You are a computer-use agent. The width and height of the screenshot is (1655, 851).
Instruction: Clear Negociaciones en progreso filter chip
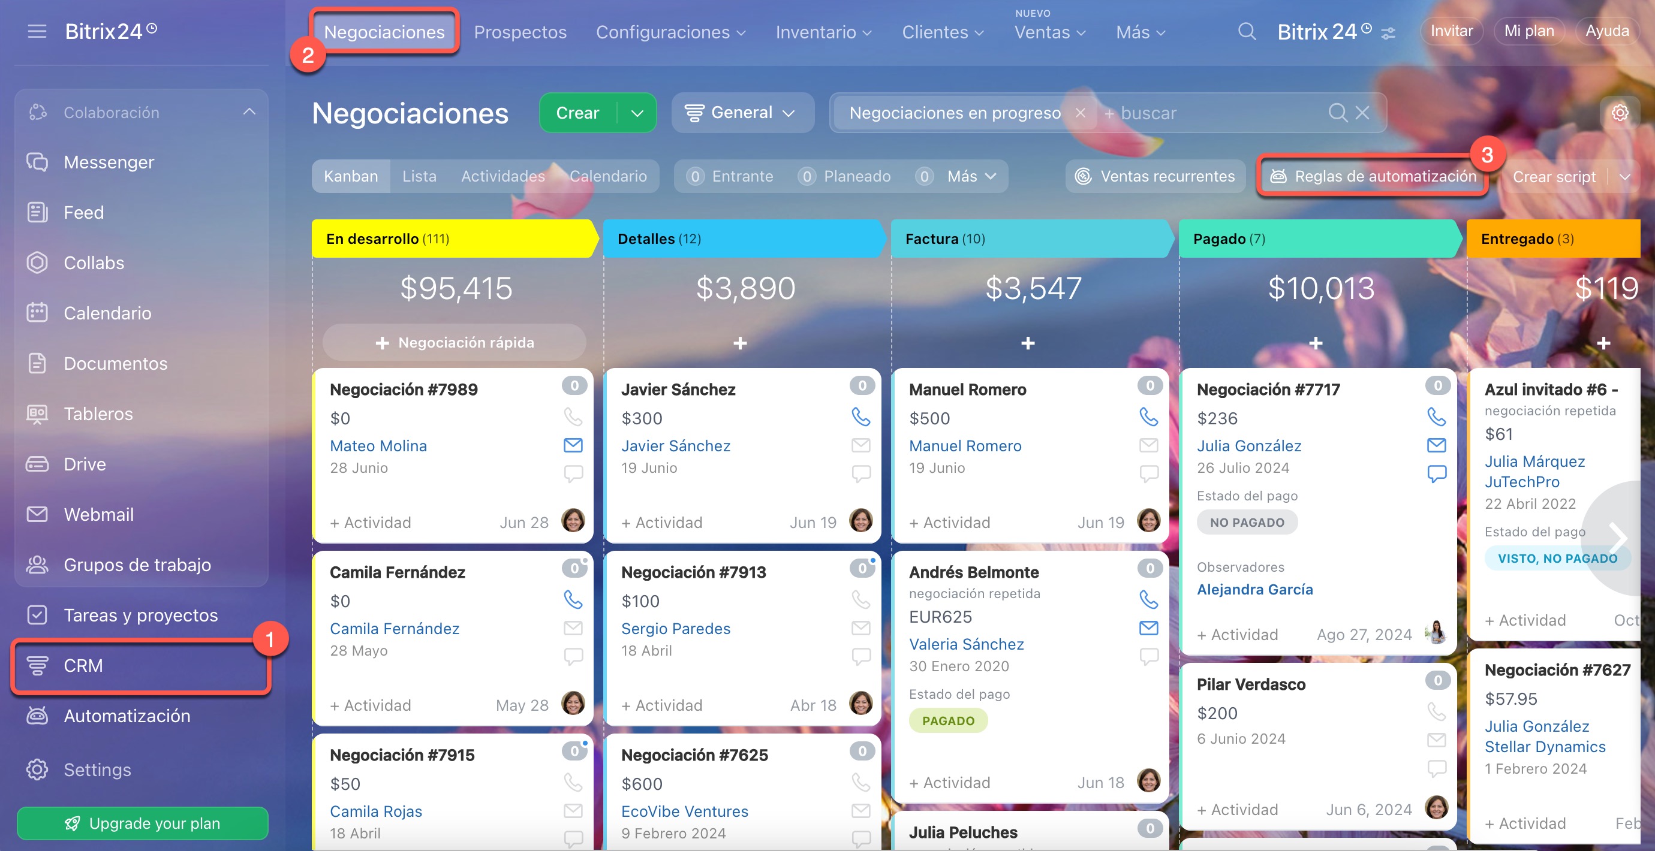coord(1081,113)
